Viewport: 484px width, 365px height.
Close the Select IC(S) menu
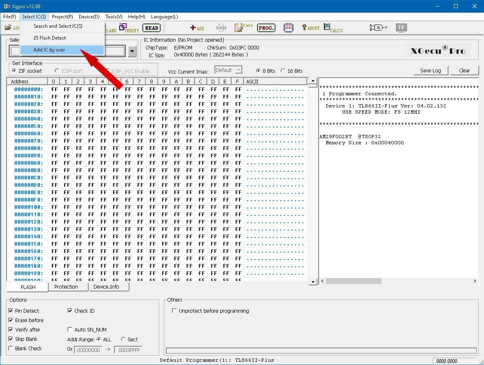click(x=34, y=17)
